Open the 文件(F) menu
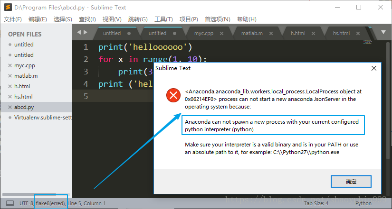The width and height of the screenshot is (392, 209). 12,19
